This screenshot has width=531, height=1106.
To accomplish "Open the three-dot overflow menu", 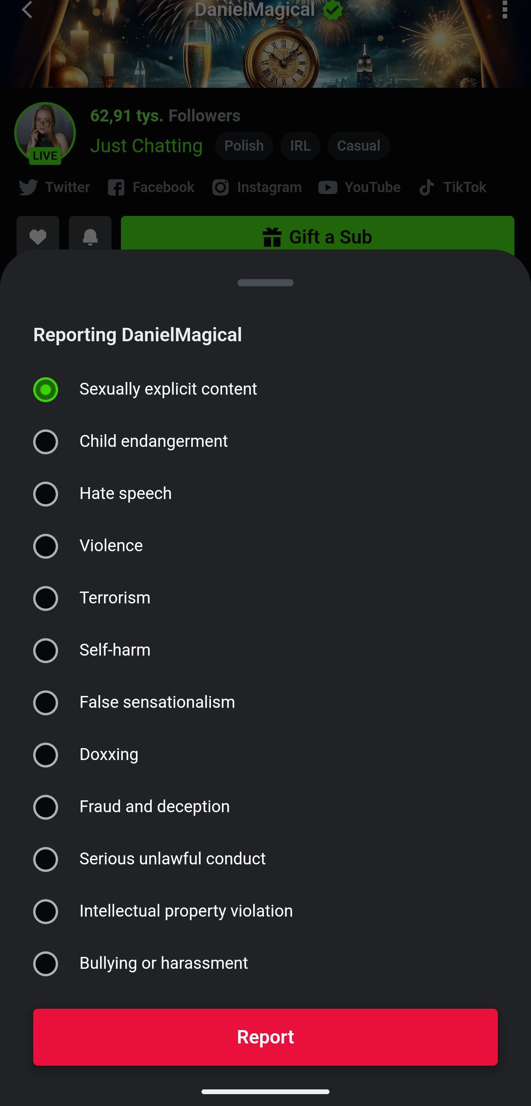I will 505,9.
